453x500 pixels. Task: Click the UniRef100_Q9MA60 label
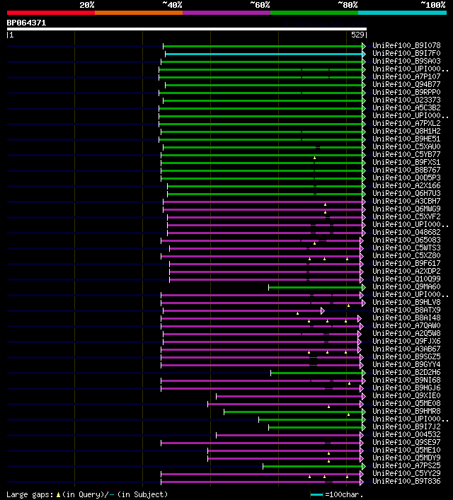click(x=406, y=286)
